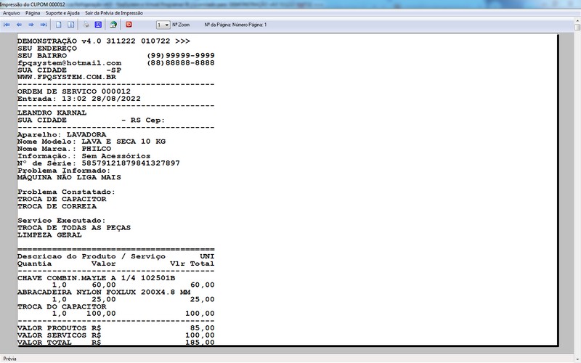Print the coupon with printer icon
The image size is (581, 363).
[x=86, y=25]
